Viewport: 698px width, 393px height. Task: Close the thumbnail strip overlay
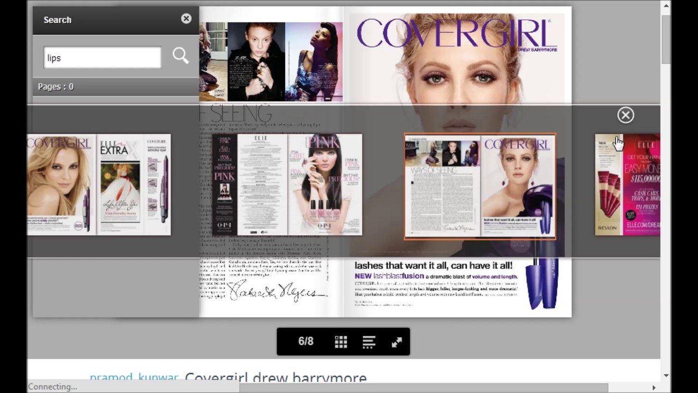(625, 115)
